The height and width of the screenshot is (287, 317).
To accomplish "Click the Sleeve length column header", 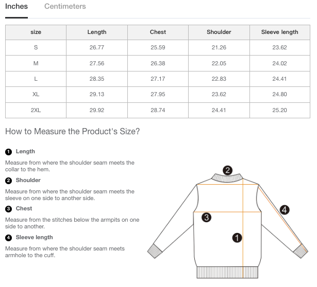I will pyautogui.click(x=279, y=32).
